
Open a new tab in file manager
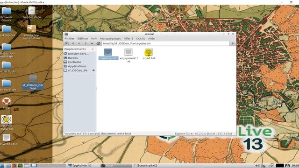coord(66,43)
